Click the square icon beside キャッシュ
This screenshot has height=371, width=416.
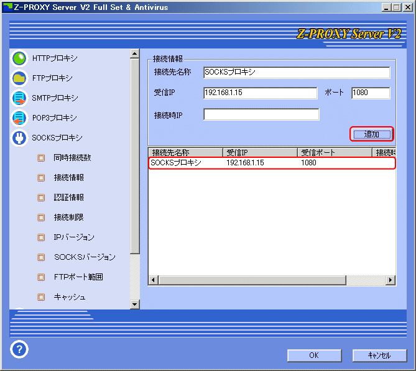(x=41, y=297)
